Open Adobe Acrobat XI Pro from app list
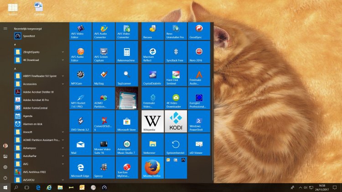The width and height of the screenshot is (342, 192). [x=36, y=100]
